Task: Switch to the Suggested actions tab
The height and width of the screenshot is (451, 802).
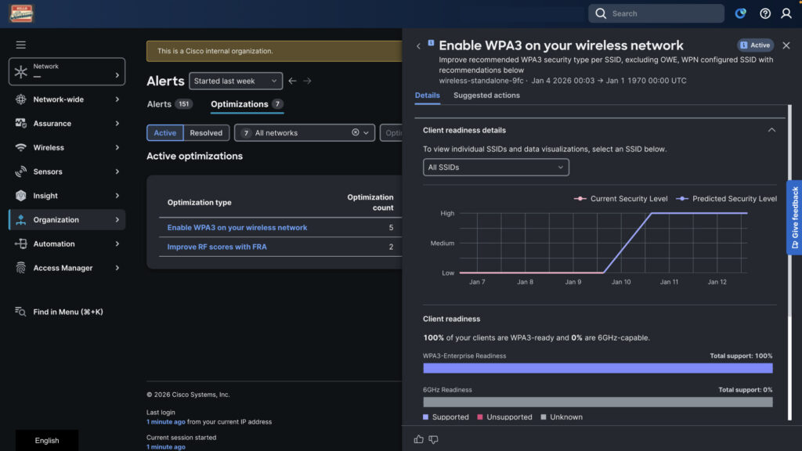Action: [x=486, y=96]
